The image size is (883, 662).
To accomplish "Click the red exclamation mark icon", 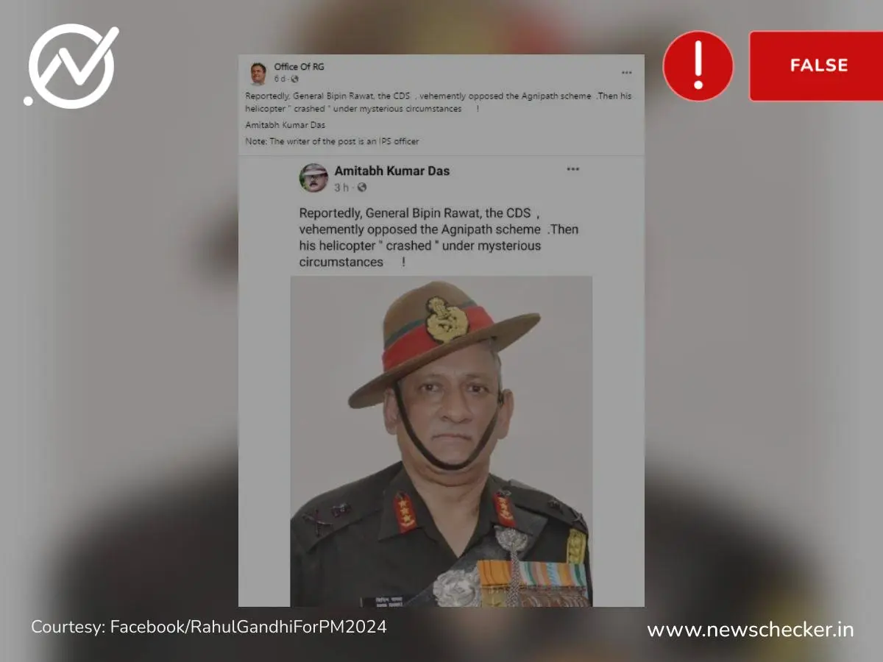I will pos(698,65).
